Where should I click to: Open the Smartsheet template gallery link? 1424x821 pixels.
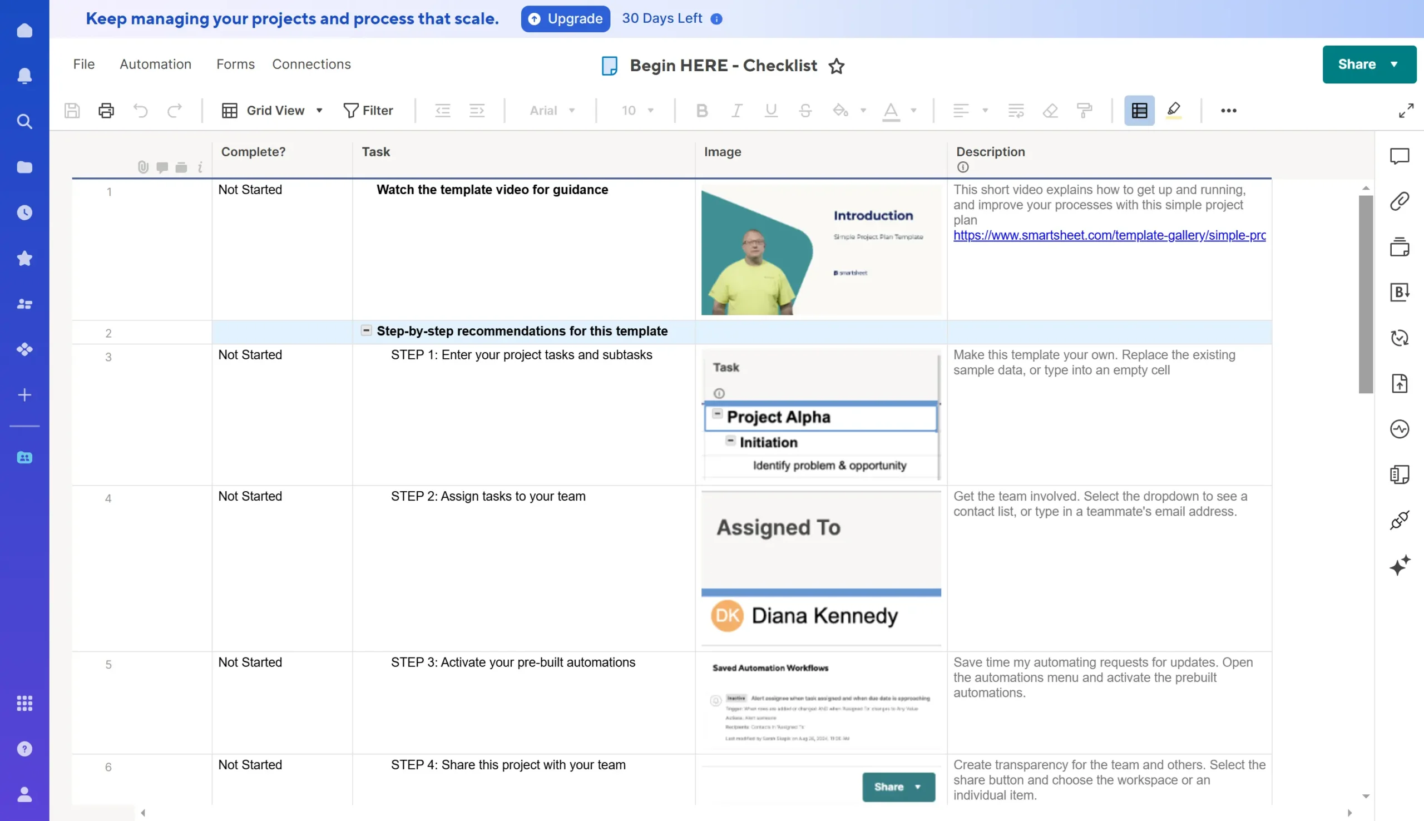click(x=1108, y=235)
